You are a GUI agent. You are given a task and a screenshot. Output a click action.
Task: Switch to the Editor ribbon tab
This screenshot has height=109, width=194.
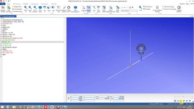click(x=9, y=4)
